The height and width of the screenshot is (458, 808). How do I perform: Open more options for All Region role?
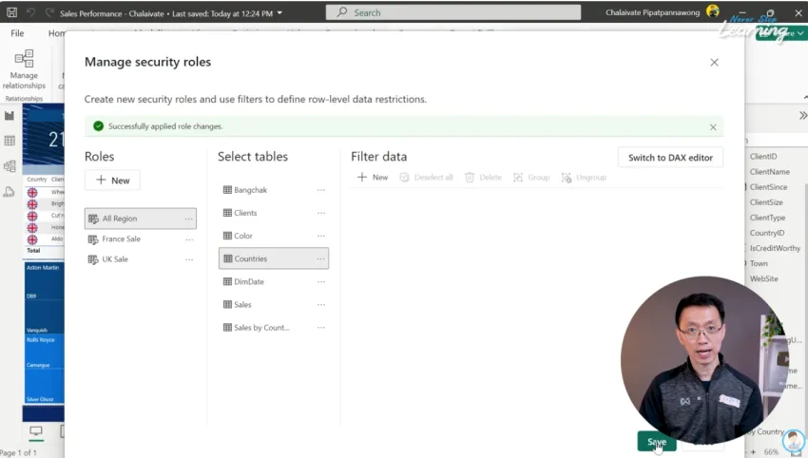tap(188, 219)
